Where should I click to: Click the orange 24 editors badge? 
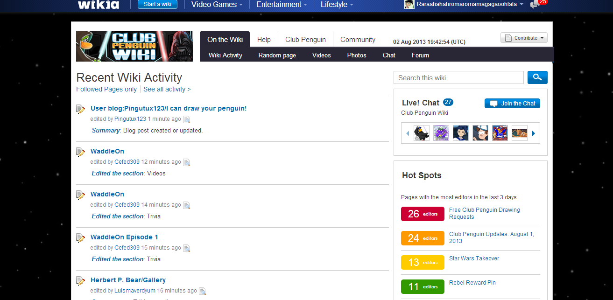coord(423,238)
